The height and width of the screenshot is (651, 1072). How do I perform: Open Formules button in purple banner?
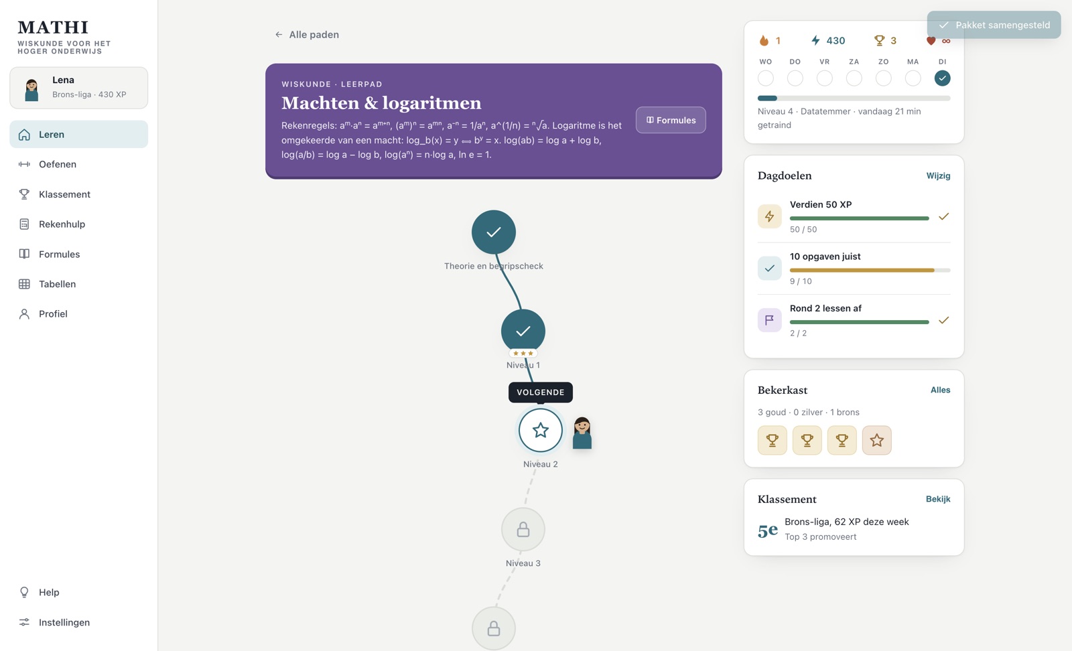[671, 120]
